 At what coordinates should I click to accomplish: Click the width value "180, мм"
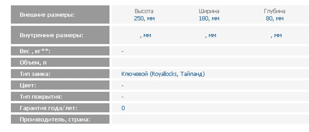(x=209, y=19)
